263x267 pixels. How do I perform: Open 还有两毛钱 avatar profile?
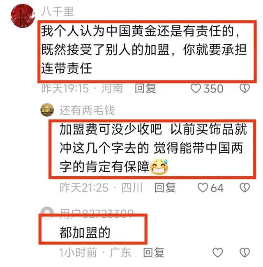coord(47,110)
